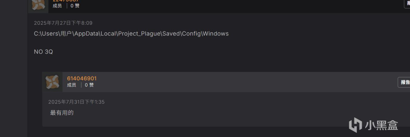Click the 成员 label in the top post header
Viewport: 410px width, 137px height.
pos(57,6)
